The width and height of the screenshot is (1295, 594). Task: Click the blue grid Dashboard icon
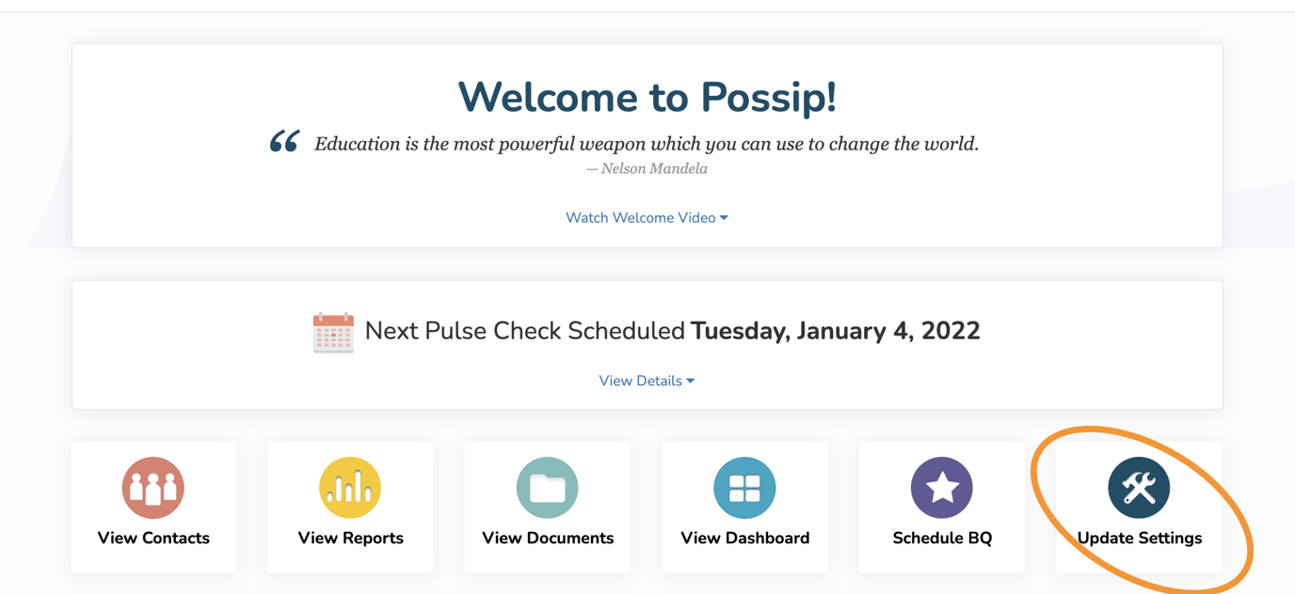[744, 487]
